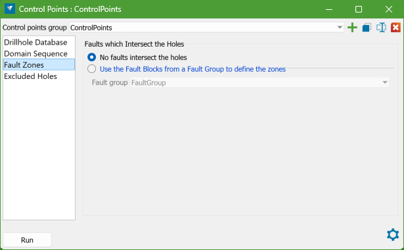Screen dimensions: 404x250
Task: Click the Use the Fault Blocks label text
Action: click(x=192, y=69)
